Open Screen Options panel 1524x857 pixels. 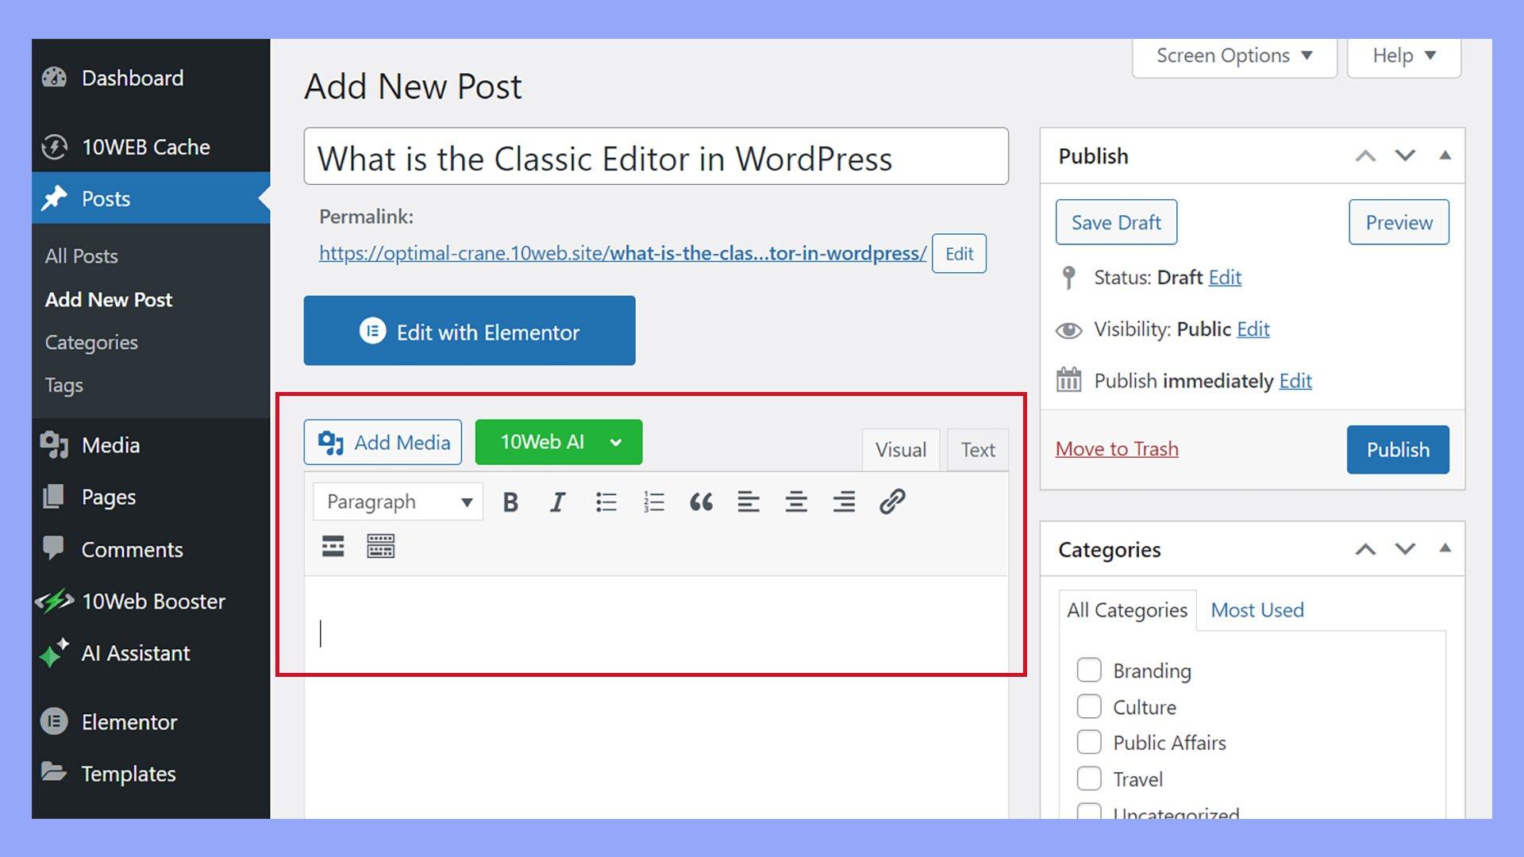coord(1233,56)
